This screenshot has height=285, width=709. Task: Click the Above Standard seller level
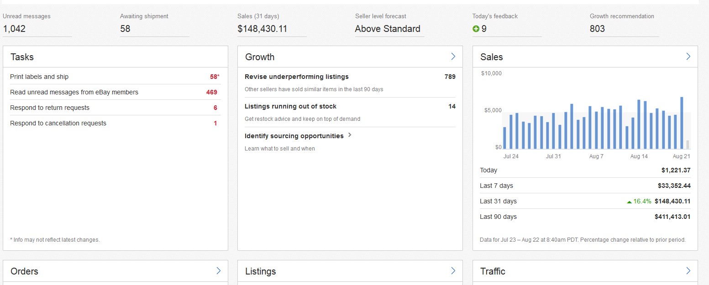coord(387,29)
